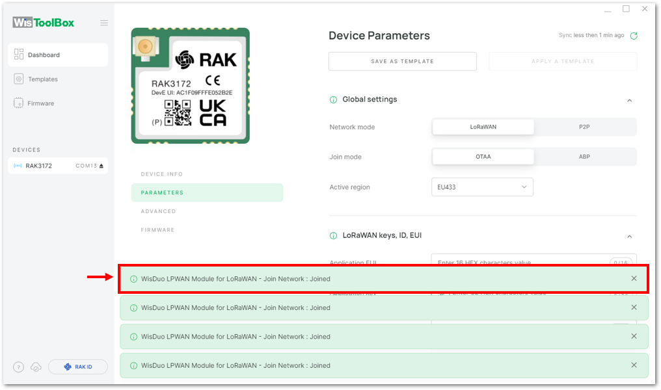
Task: Click the Device Parameters heading
Action: click(x=379, y=36)
